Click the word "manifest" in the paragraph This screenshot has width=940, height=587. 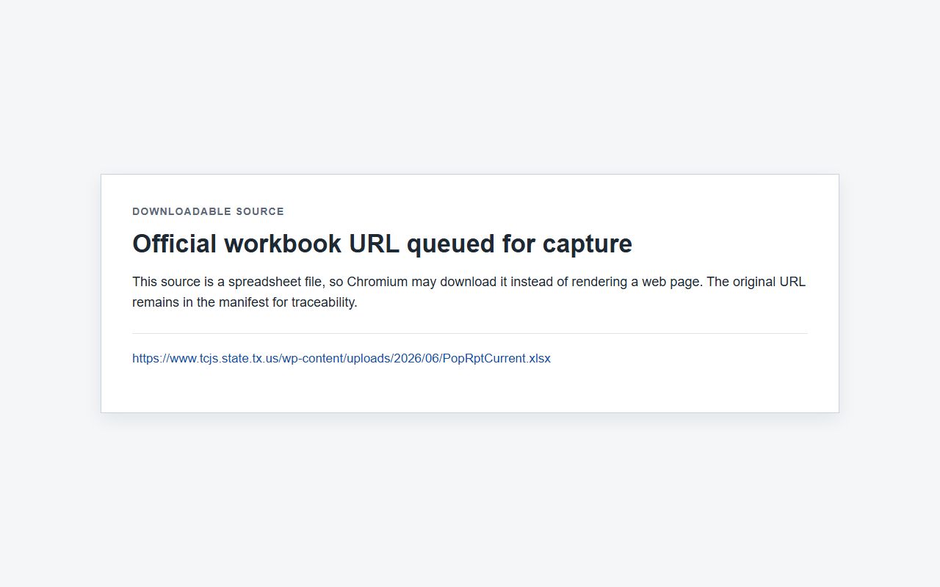[243, 302]
